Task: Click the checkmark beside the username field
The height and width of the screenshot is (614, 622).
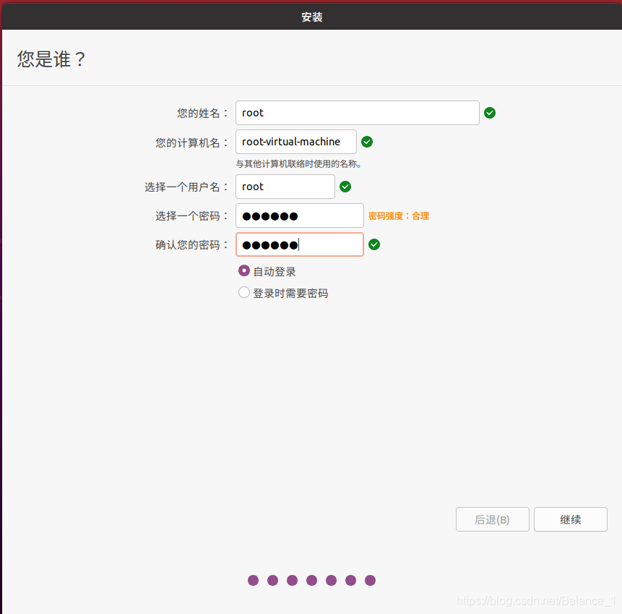Action: [x=345, y=187]
